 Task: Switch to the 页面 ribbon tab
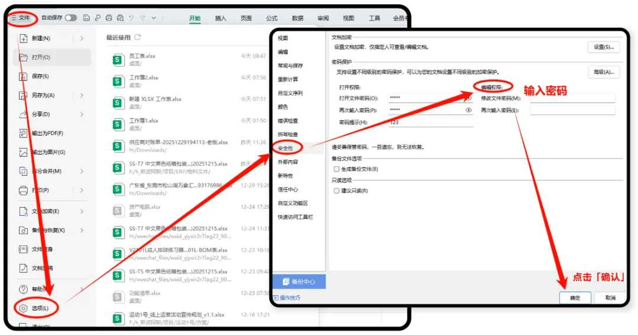point(246,18)
